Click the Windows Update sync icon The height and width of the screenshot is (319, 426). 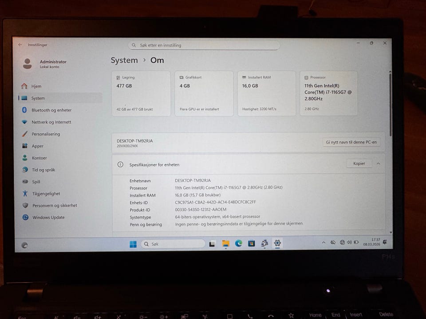(x=25, y=217)
